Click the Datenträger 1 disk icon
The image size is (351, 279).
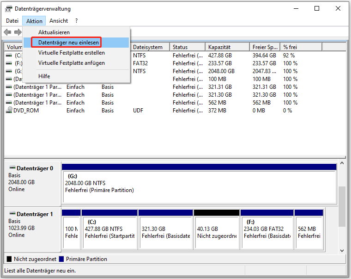pyautogui.click(x=12, y=214)
